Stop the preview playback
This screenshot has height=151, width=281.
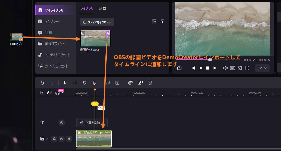point(208,68)
